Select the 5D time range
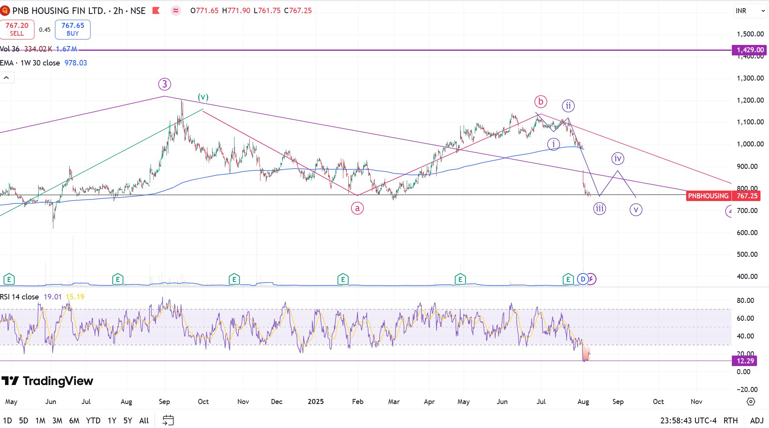Viewport: 769px width, 428px height. tap(24, 421)
